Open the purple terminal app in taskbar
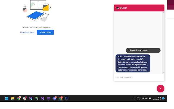 coord(49,98)
